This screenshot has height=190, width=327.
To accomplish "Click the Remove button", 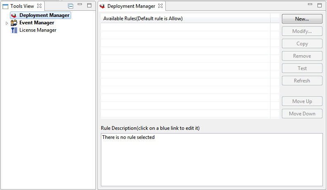I will [x=302, y=56].
